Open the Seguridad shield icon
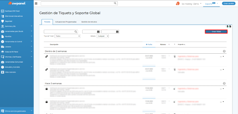 (3, 21)
